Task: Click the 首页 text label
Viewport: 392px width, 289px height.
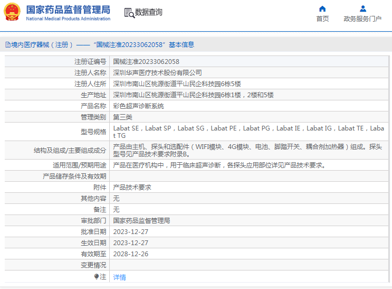Action: coord(322,19)
